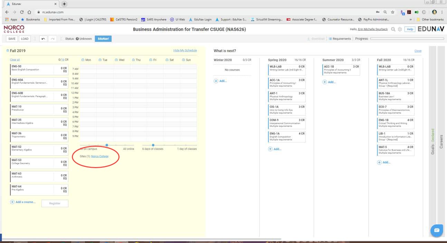Click the Status Unknown question mark icon
The height and width of the screenshot is (243, 447).
tap(77, 39)
